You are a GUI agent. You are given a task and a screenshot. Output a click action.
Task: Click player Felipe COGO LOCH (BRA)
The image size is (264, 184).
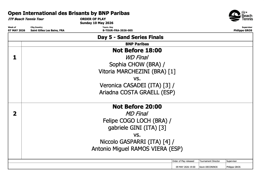(x=135, y=121)
